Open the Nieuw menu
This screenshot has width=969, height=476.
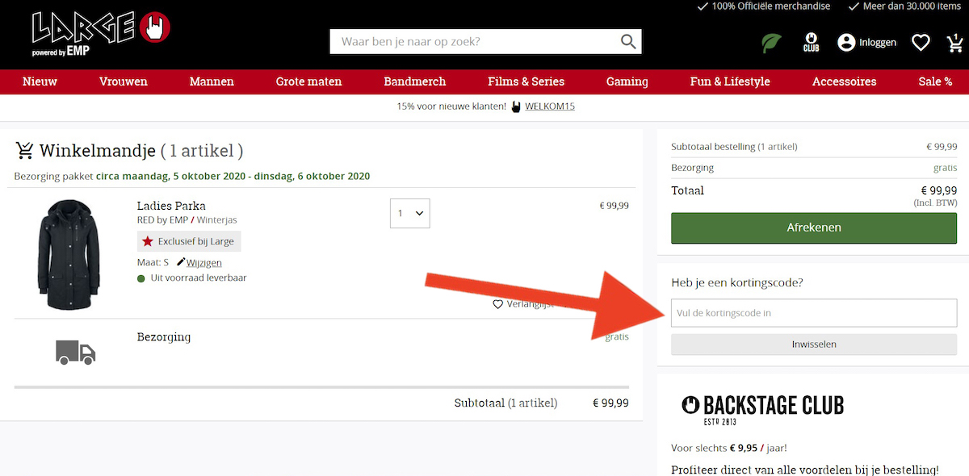pyautogui.click(x=40, y=81)
